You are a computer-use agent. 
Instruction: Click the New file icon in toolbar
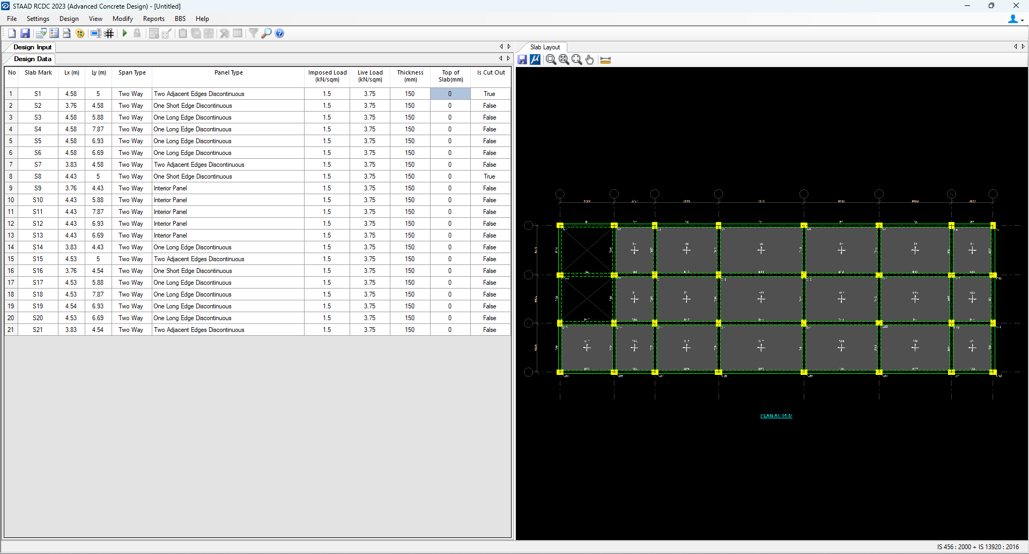(x=12, y=33)
